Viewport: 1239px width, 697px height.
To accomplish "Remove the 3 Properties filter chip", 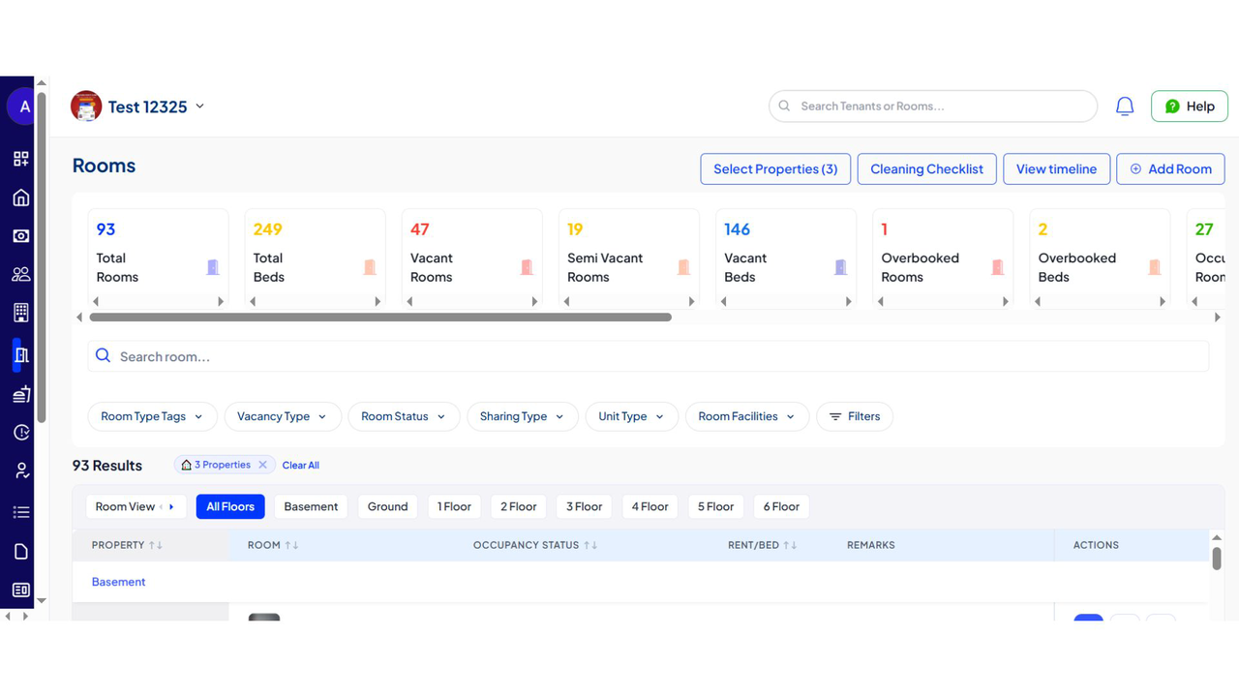I will (x=262, y=465).
